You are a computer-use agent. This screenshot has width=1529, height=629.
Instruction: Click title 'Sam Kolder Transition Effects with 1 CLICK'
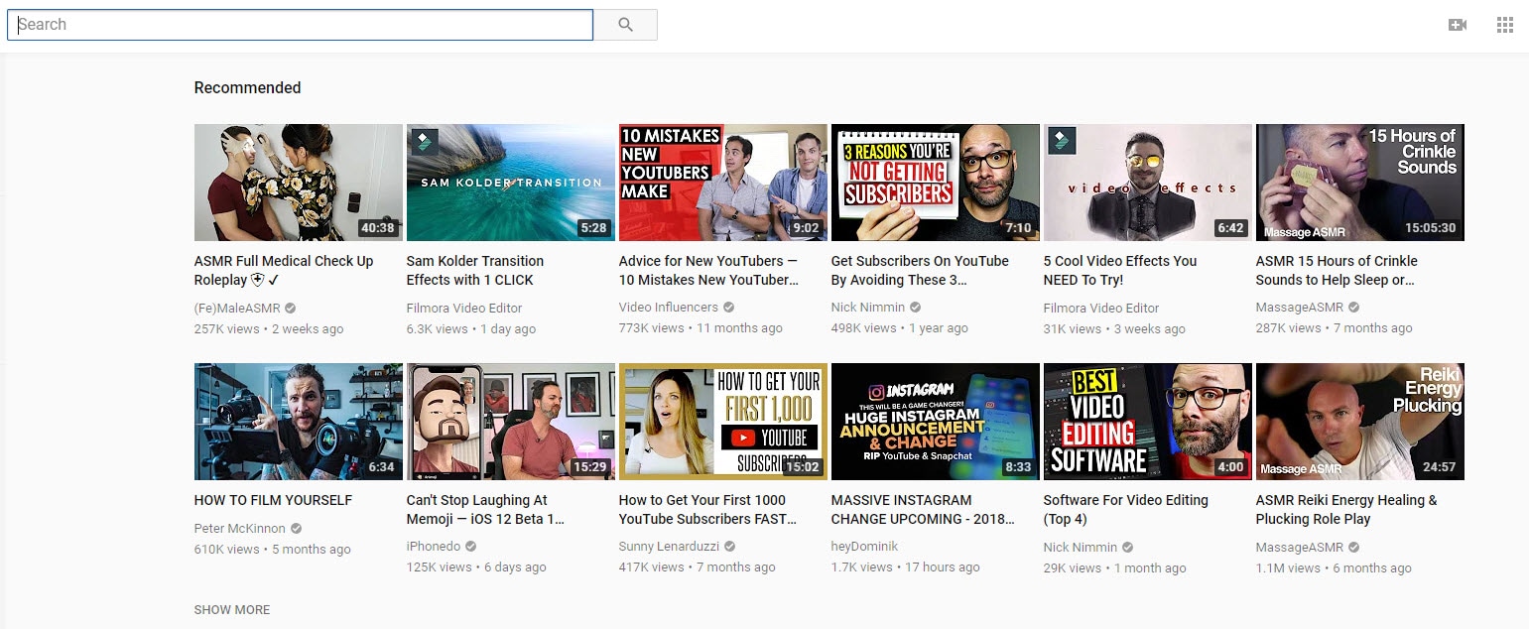coord(475,270)
